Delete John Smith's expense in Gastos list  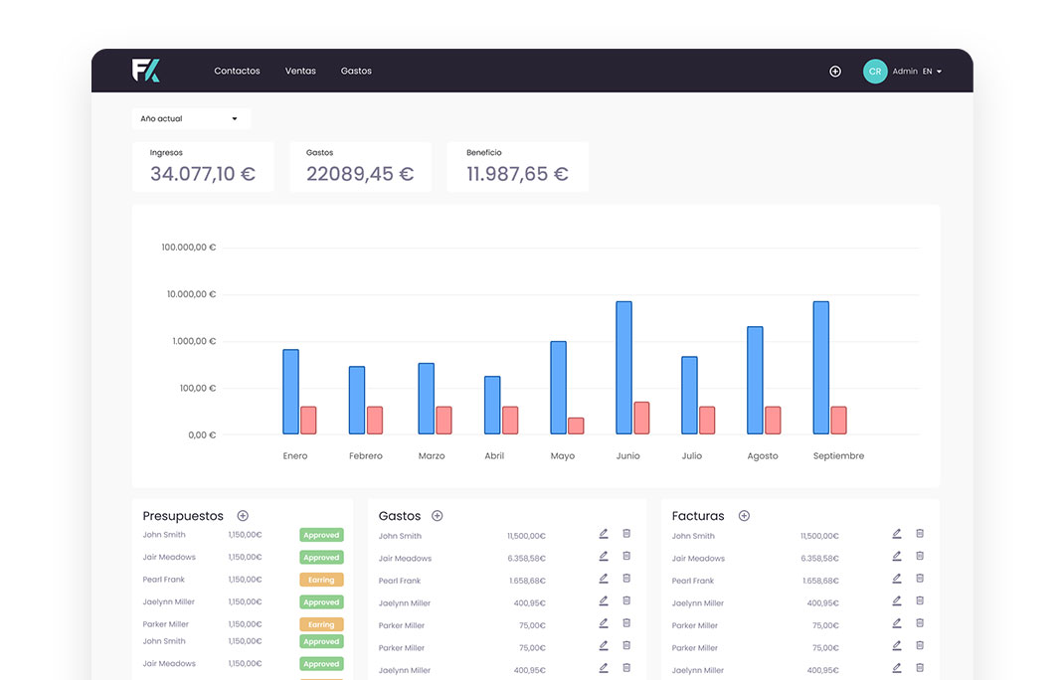(x=626, y=534)
